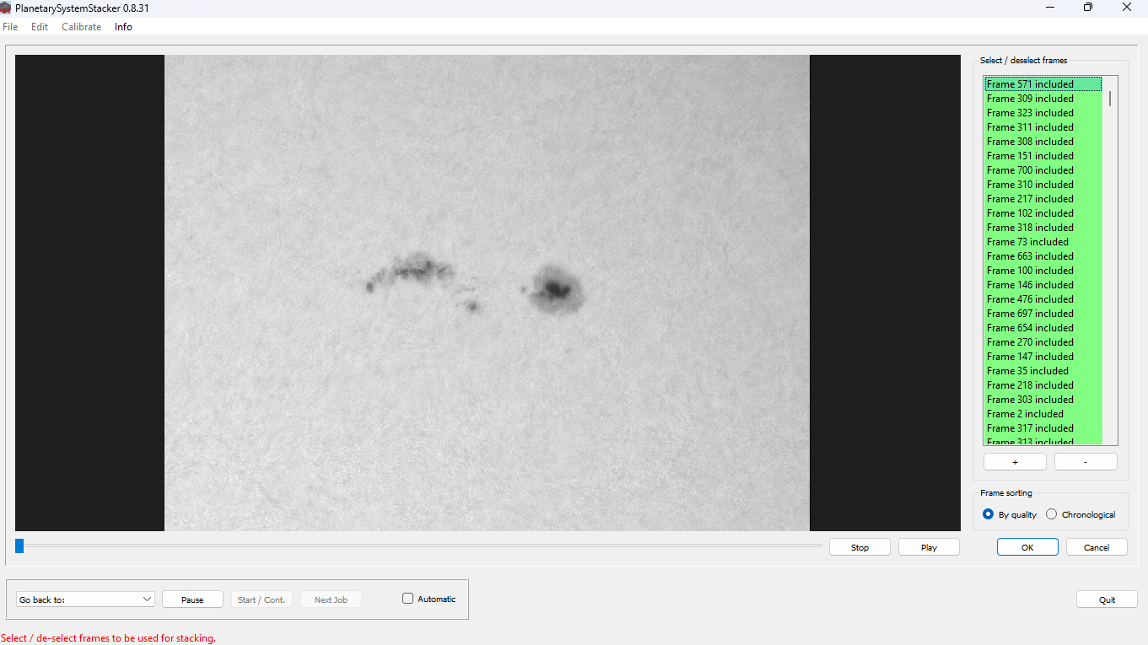This screenshot has height=645, width=1148.
Task: Restore down the application window
Action: coord(1088,7)
